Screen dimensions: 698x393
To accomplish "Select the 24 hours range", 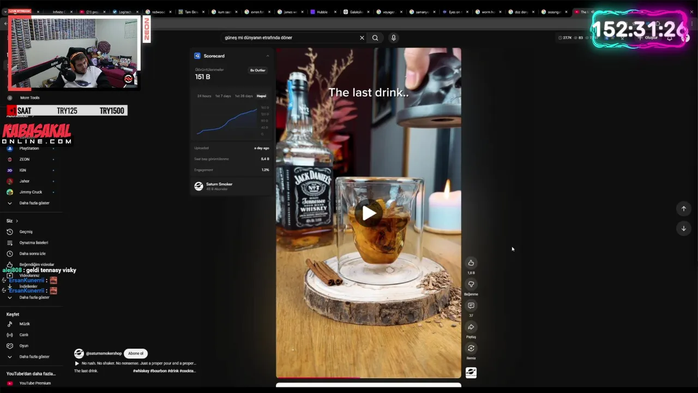I will coord(204,96).
